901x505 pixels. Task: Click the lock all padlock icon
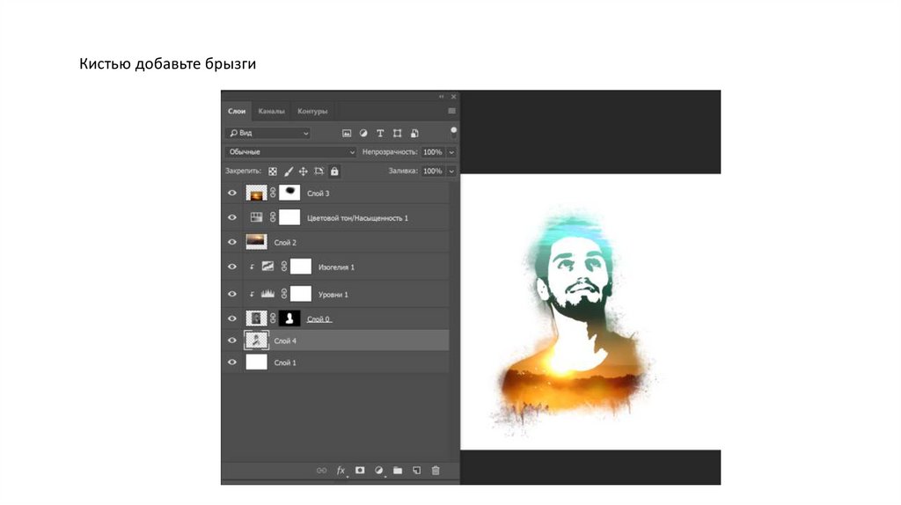334,171
